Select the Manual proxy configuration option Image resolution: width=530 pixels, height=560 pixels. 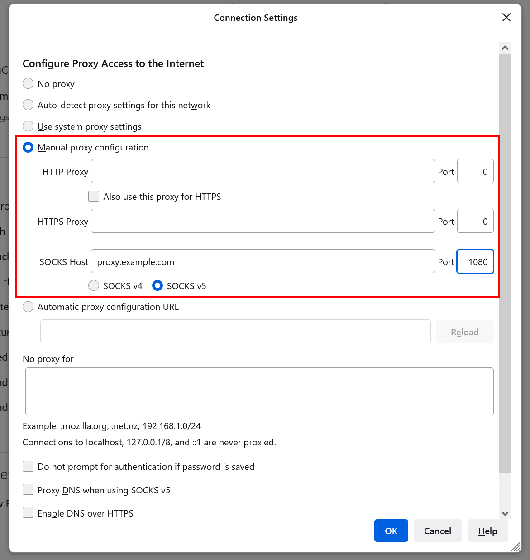click(x=28, y=147)
